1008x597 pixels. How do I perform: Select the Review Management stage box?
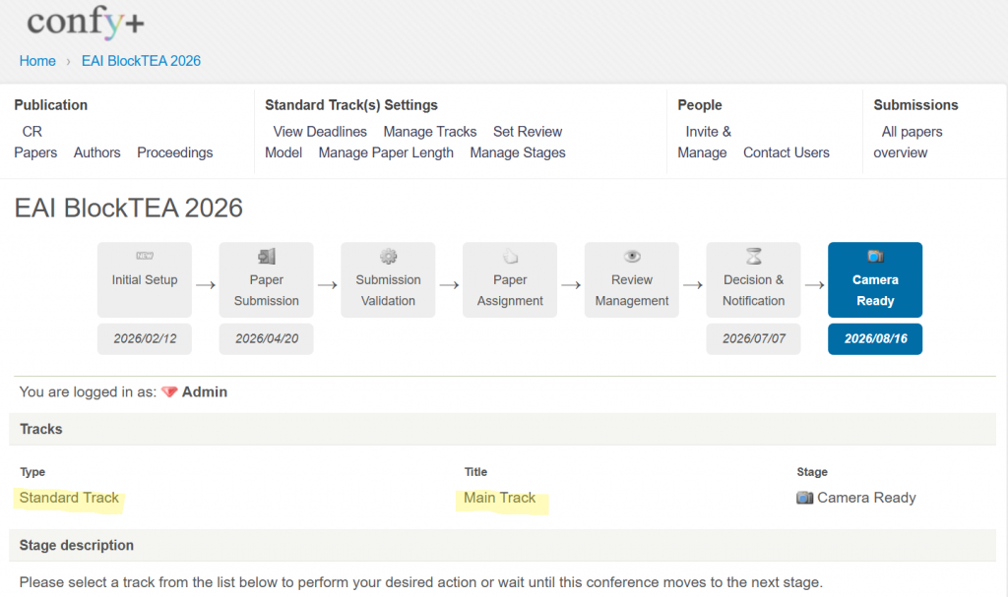(632, 279)
